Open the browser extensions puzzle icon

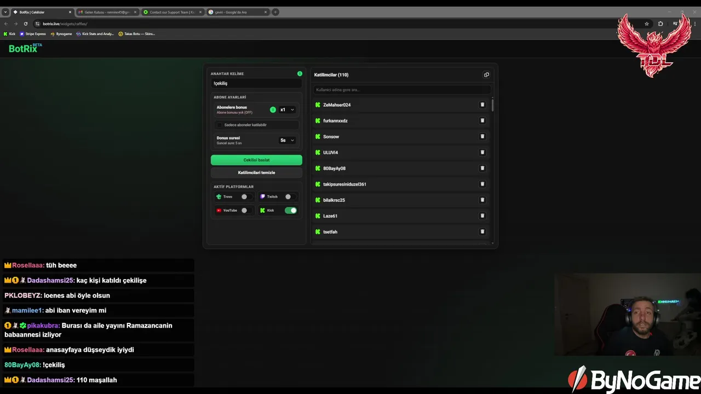coord(660,24)
